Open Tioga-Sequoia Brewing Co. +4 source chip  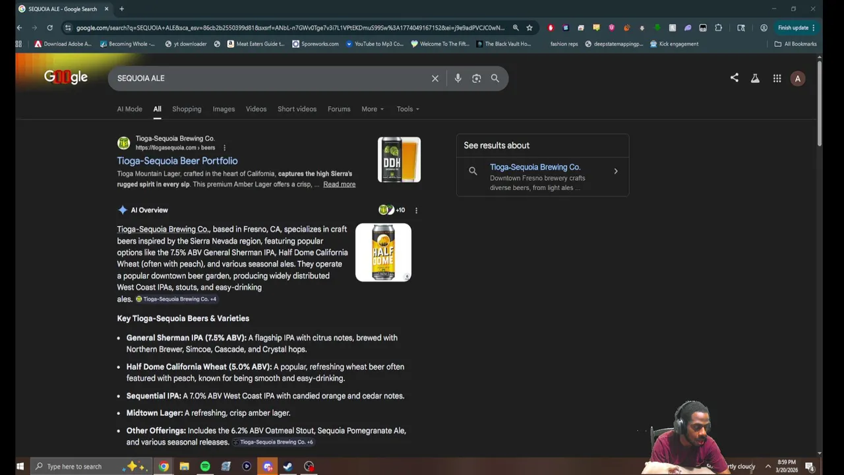tap(176, 299)
